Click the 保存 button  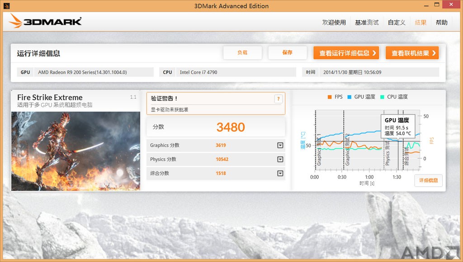click(x=287, y=53)
